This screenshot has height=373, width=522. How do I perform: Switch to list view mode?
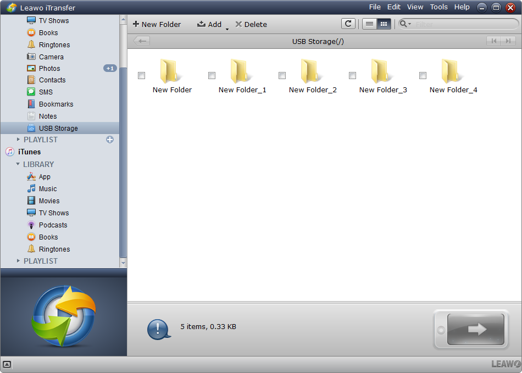369,24
